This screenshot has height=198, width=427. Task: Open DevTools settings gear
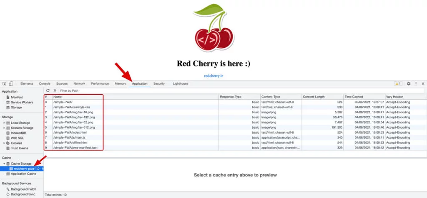[x=409, y=84]
